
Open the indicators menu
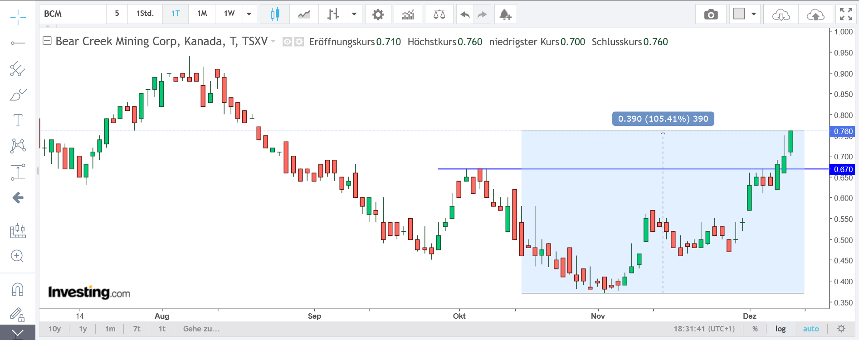coord(408,14)
